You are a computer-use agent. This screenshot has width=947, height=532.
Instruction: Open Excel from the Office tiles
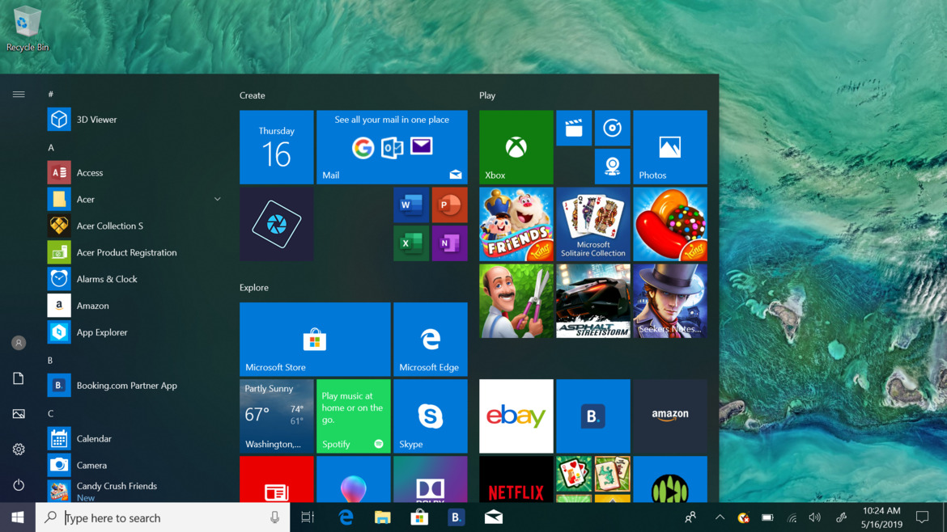click(x=411, y=243)
